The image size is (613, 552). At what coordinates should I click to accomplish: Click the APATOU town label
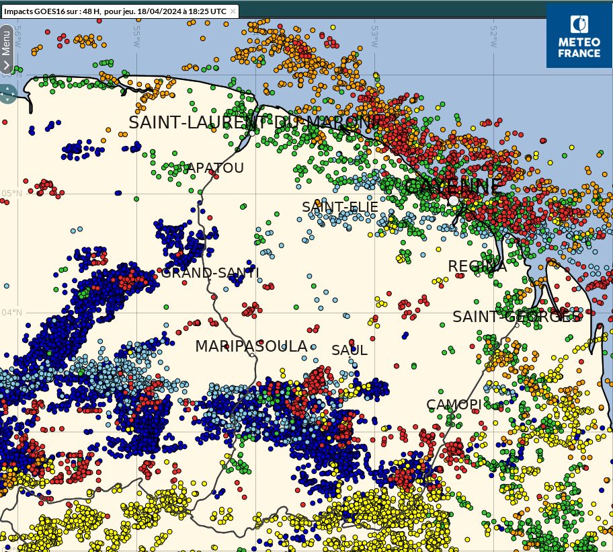pyautogui.click(x=215, y=168)
